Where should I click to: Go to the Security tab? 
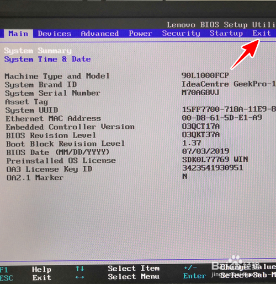tap(181, 34)
